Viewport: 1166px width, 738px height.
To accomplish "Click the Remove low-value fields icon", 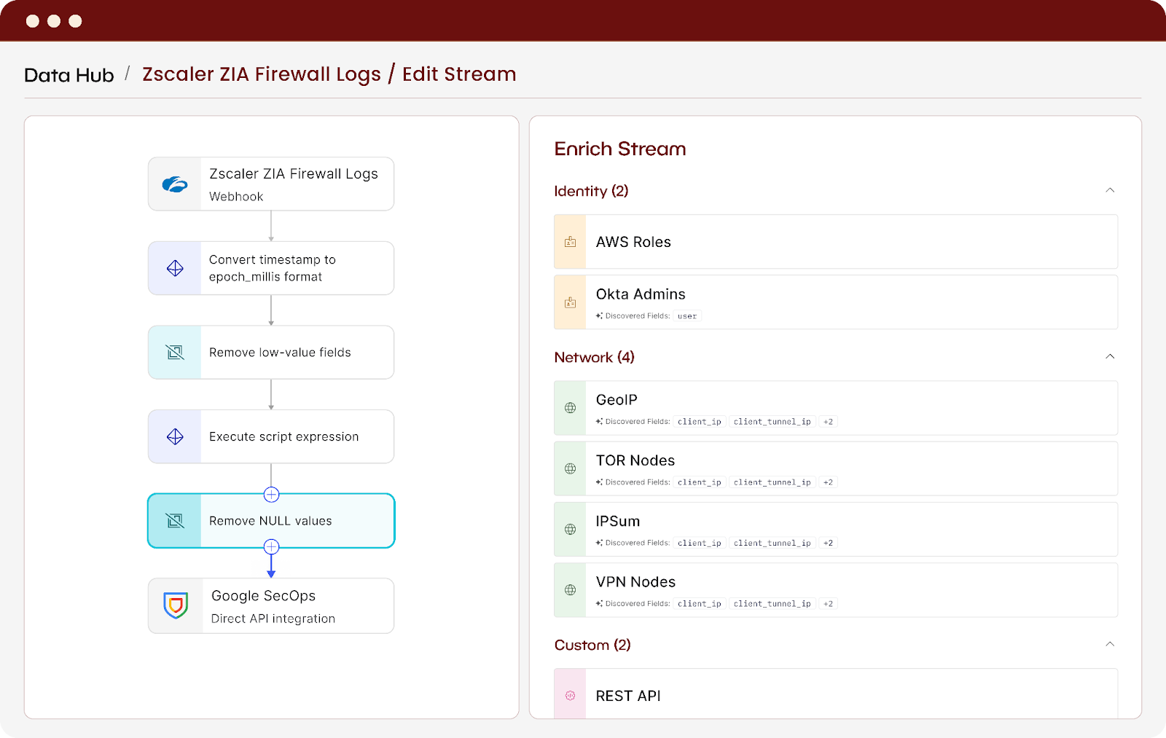I will [175, 353].
